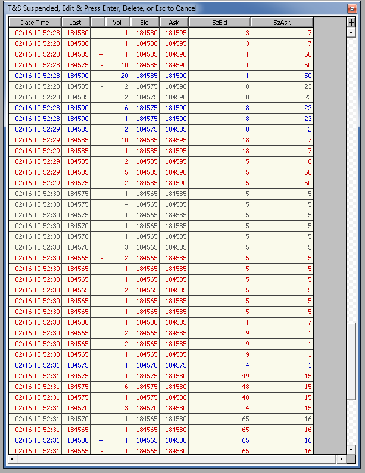365x473 pixels.
Task: Click the Vol cell showing 4
Action: (x=117, y=204)
